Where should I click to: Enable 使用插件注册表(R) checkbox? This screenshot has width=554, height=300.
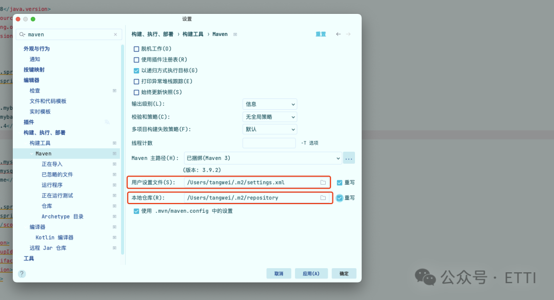pyautogui.click(x=136, y=60)
